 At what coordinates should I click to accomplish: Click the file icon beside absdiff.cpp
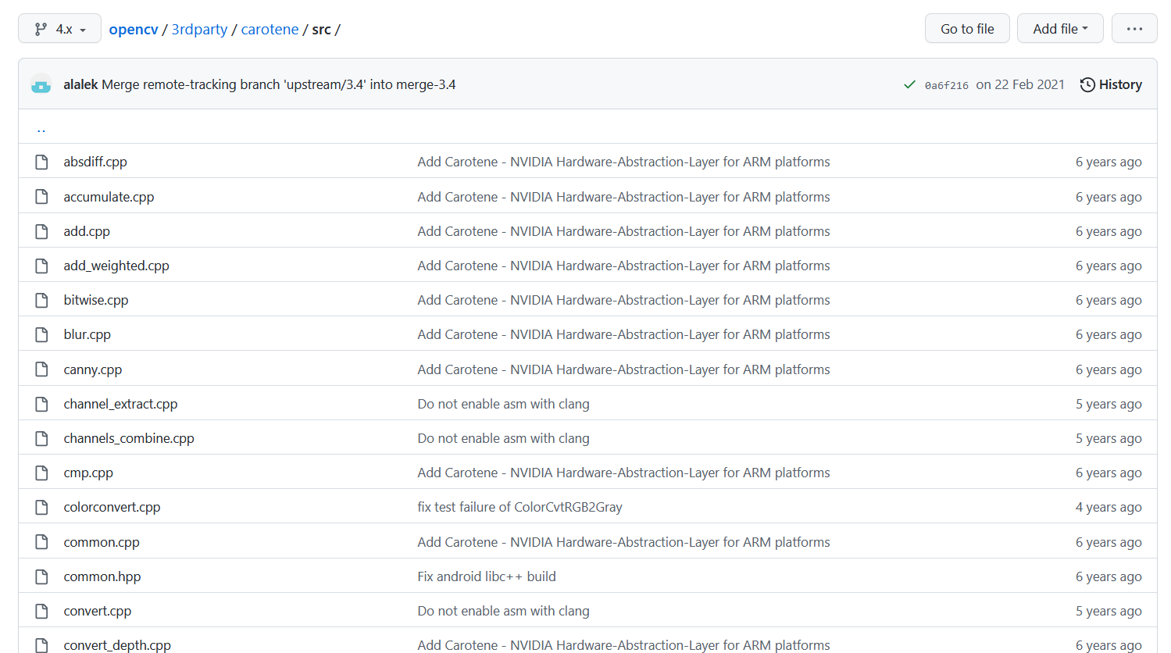click(x=41, y=162)
